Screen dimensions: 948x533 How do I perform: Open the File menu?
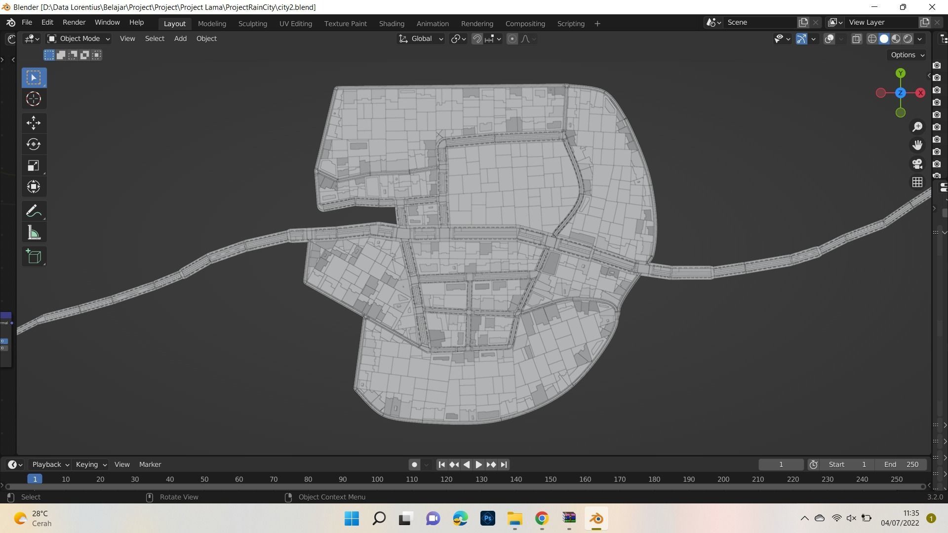[27, 22]
